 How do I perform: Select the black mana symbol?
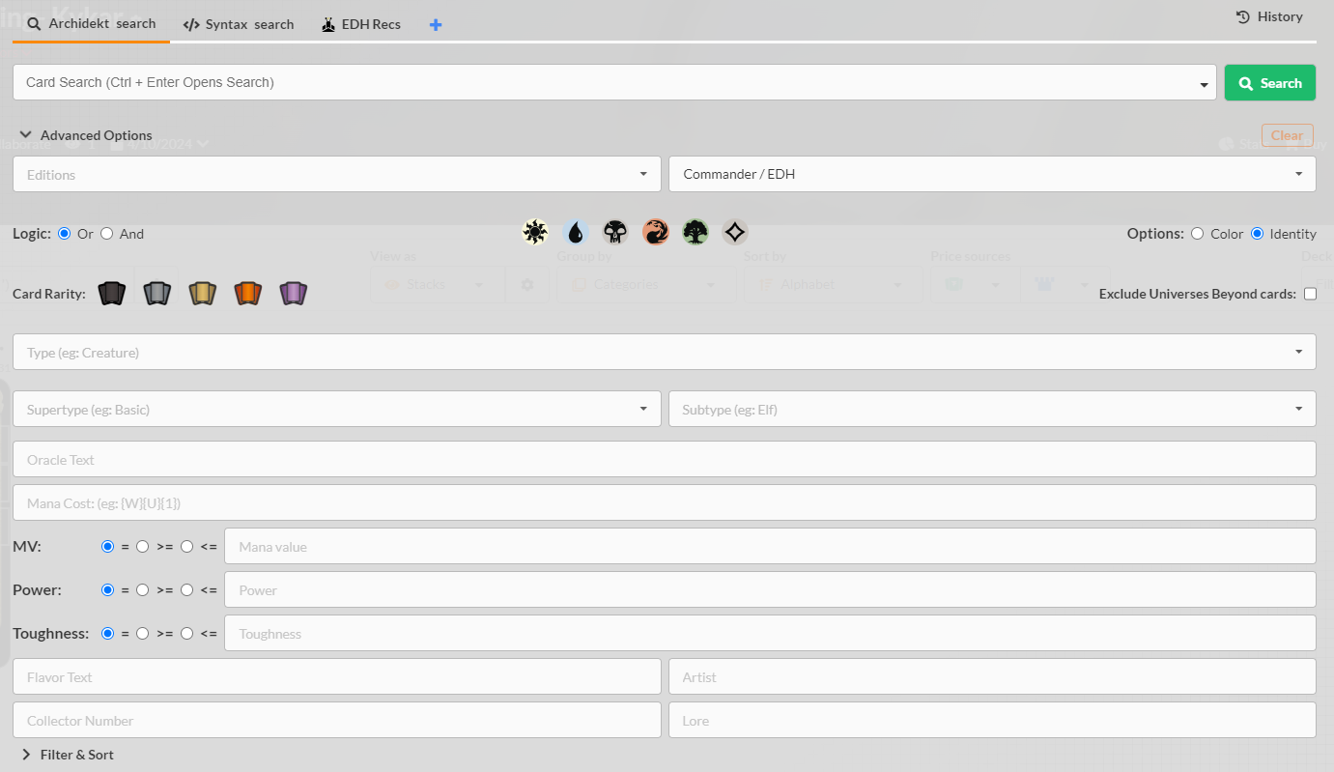pyautogui.click(x=615, y=232)
